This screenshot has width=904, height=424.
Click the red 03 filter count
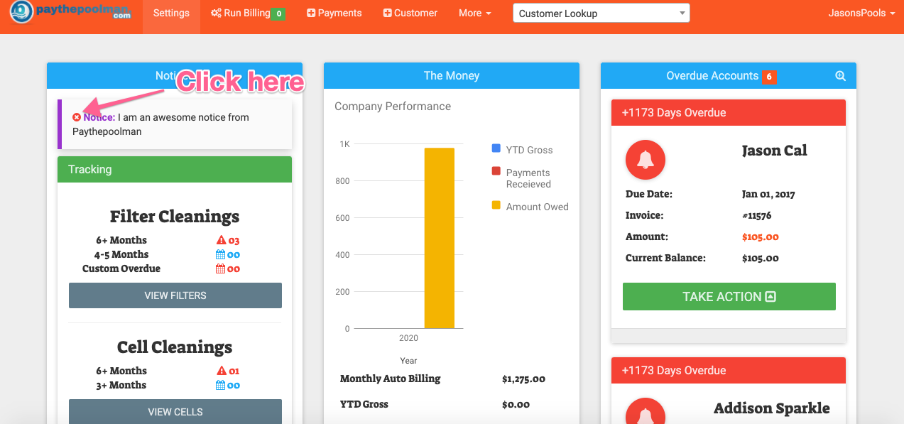tap(234, 241)
